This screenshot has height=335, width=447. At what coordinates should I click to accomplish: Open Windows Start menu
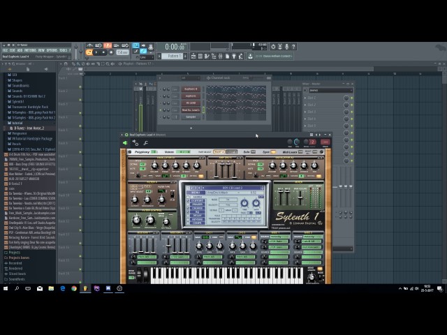click(6, 288)
